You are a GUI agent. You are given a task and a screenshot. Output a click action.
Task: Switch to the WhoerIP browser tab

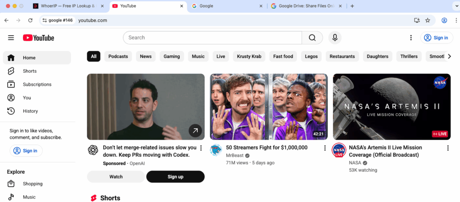point(66,6)
